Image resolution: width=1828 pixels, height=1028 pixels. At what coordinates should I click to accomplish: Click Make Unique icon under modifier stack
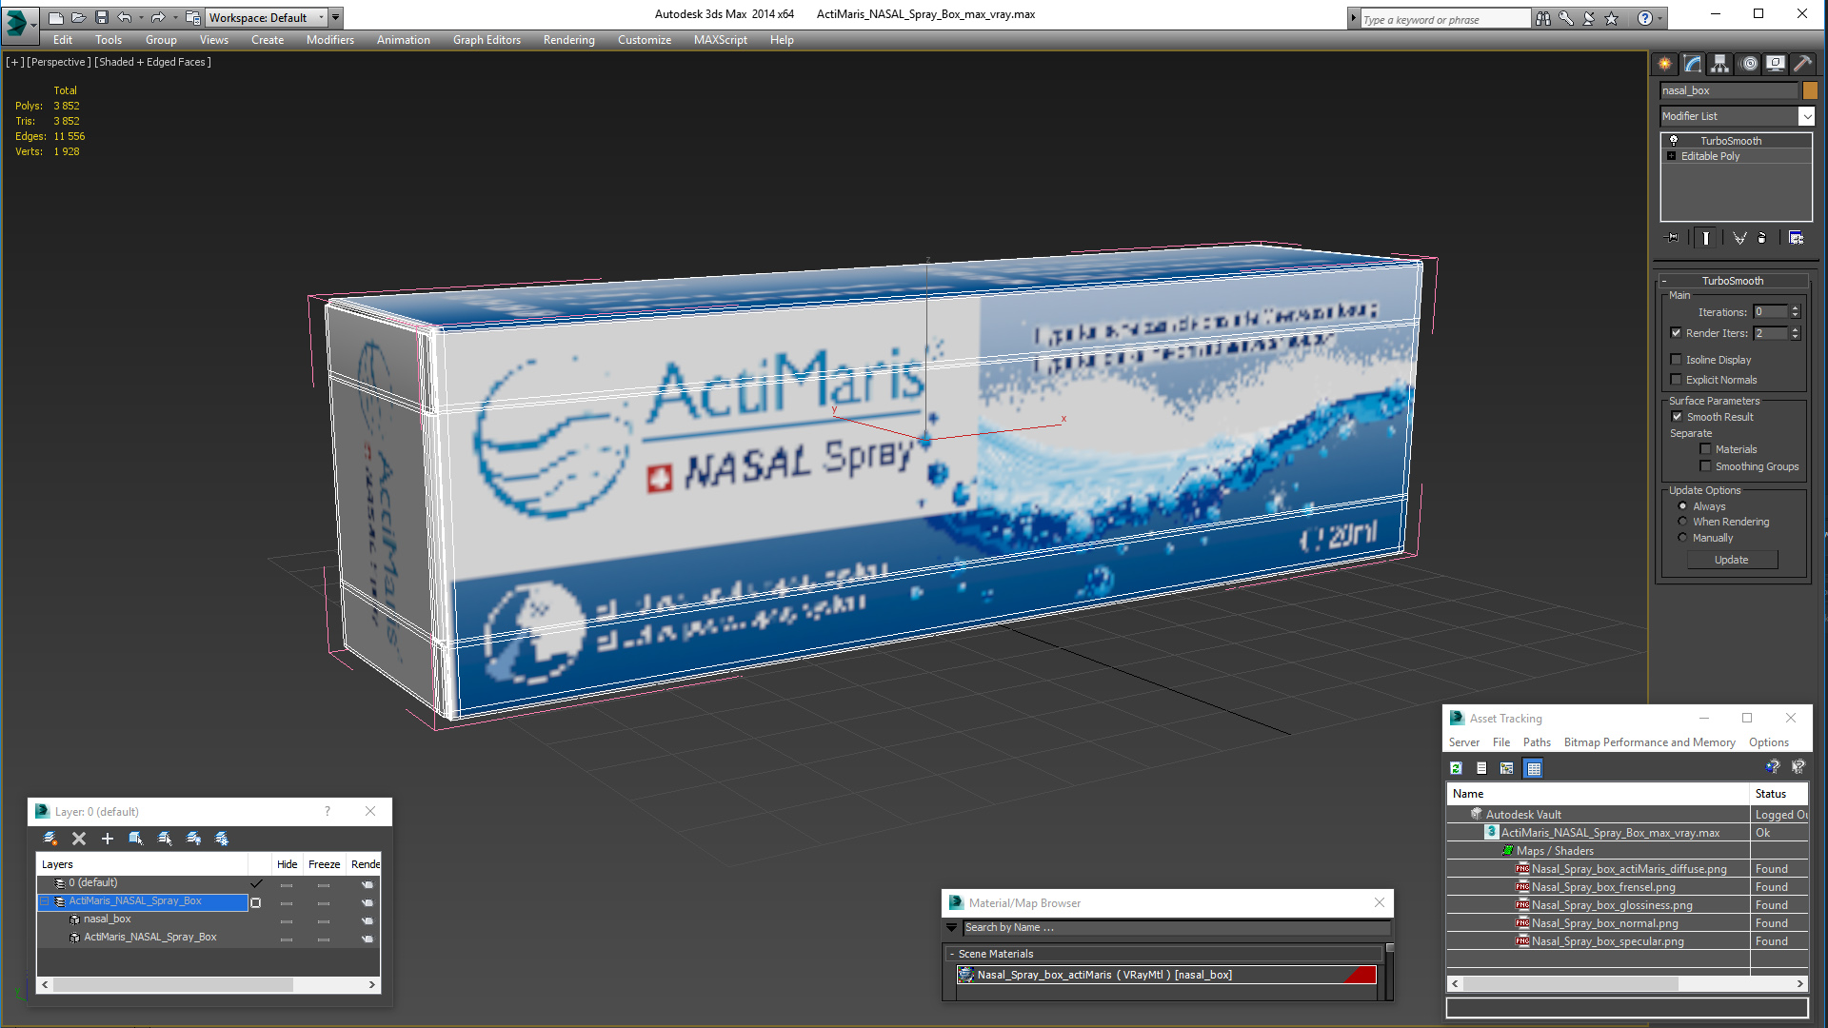coord(1739,238)
